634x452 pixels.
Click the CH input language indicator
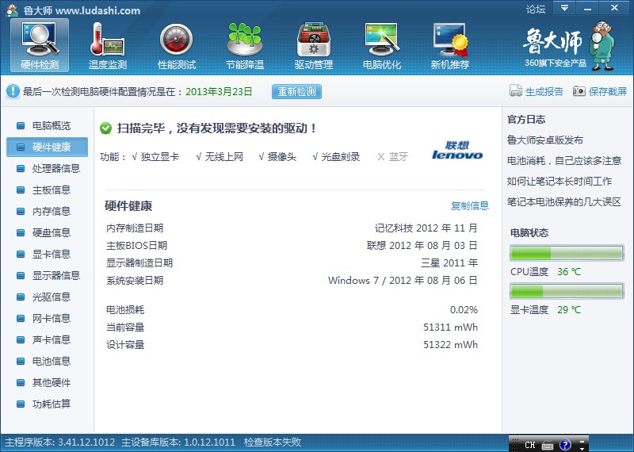coord(530,445)
